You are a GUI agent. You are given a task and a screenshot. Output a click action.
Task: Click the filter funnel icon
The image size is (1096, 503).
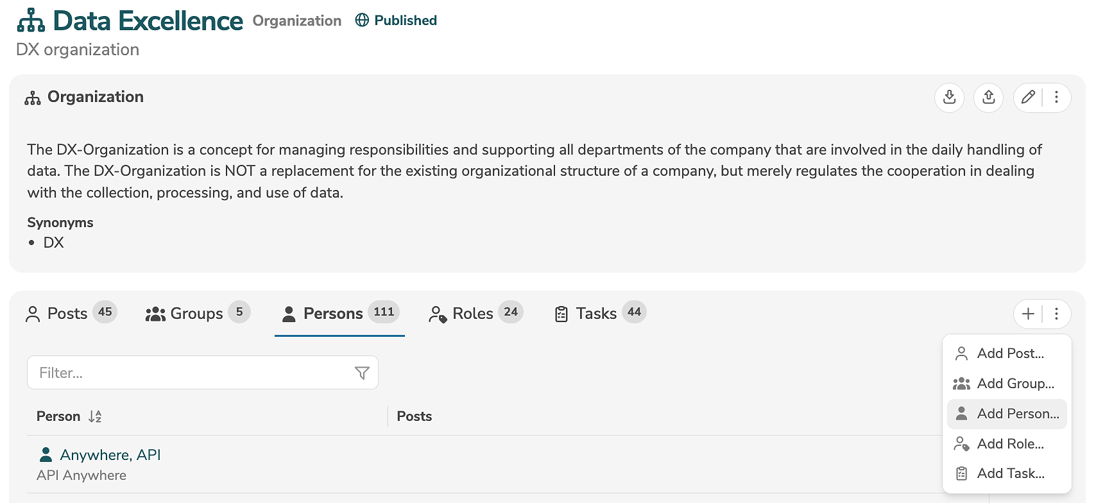362,373
